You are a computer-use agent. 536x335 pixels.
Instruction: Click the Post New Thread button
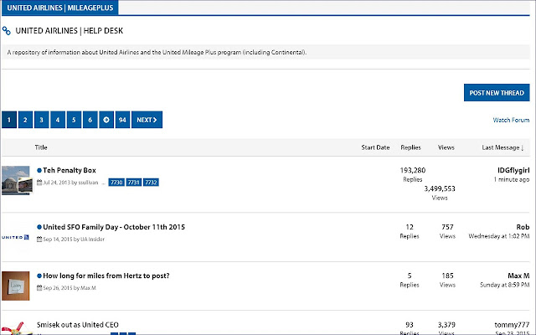(x=497, y=93)
